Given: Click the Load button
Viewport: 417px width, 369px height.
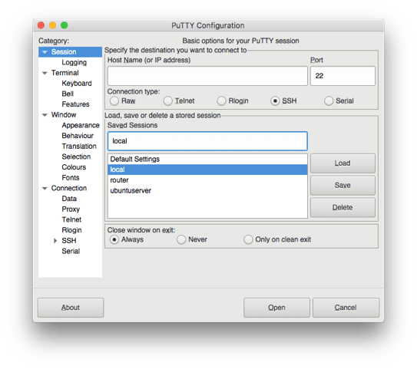Looking at the screenshot, I should tap(343, 163).
